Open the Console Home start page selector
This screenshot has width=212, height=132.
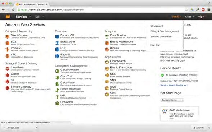172,100
